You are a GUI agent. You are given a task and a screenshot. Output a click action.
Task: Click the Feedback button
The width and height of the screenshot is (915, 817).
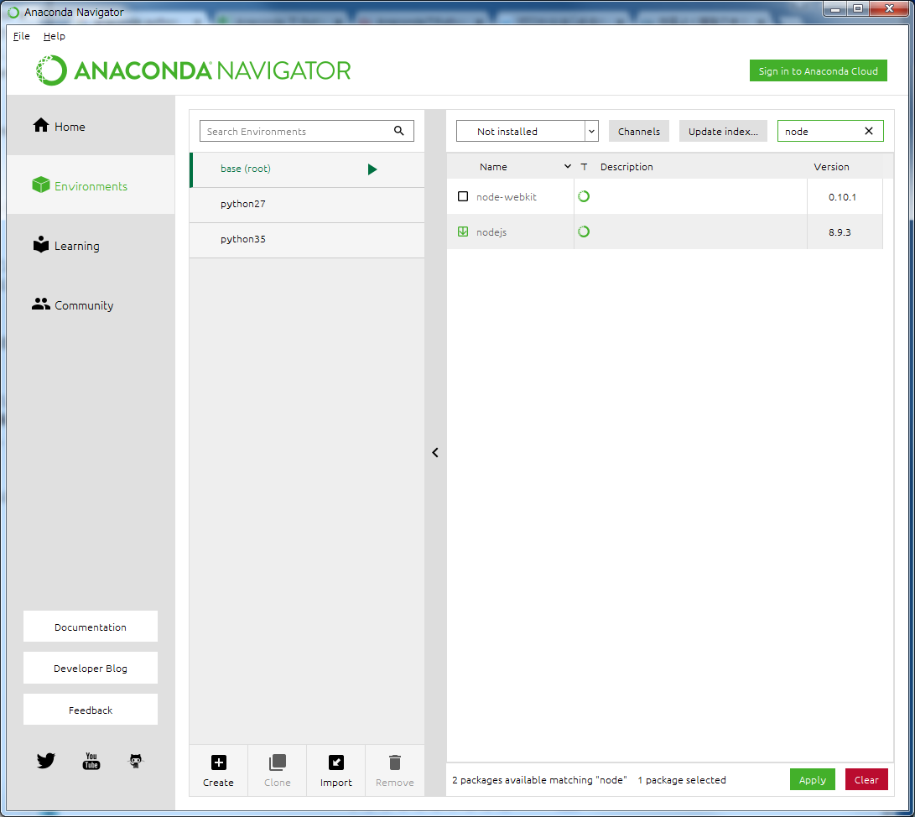(91, 710)
